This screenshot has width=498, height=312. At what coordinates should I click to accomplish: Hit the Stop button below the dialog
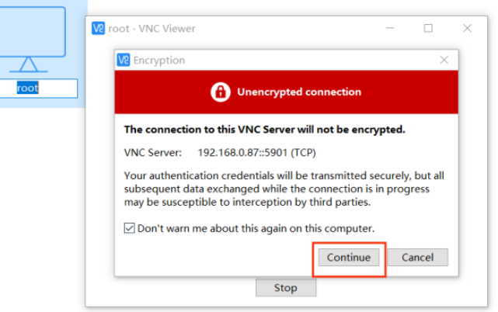pyautogui.click(x=285, y=288)
